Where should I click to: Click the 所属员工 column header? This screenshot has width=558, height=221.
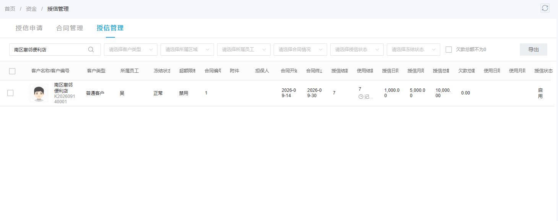tap(130, 71)
